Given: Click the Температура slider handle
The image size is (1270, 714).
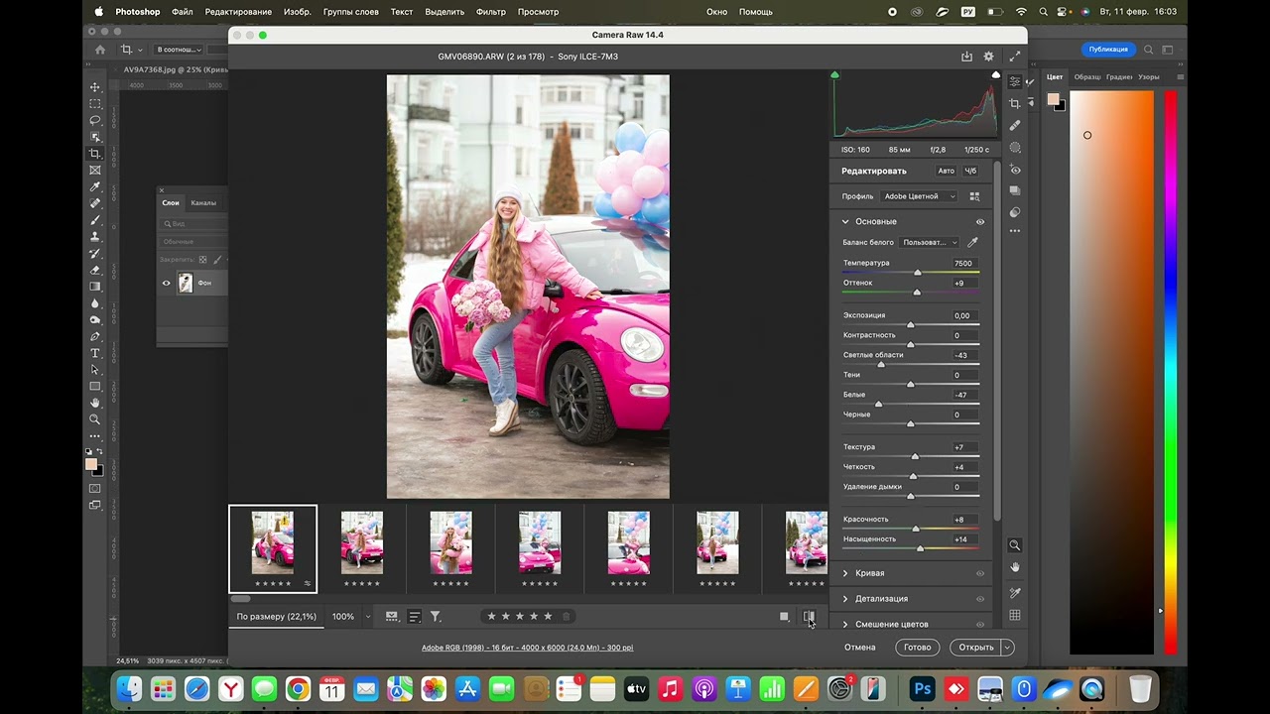Looking at the screenshot, I should click(918, 272).
